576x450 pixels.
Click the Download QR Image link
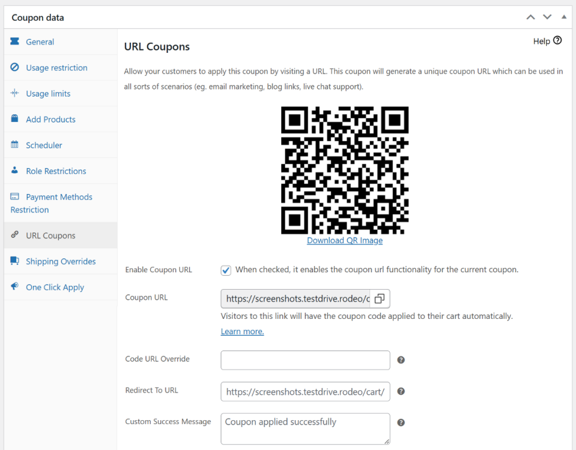pyautogui.click(x=344, y=240)
